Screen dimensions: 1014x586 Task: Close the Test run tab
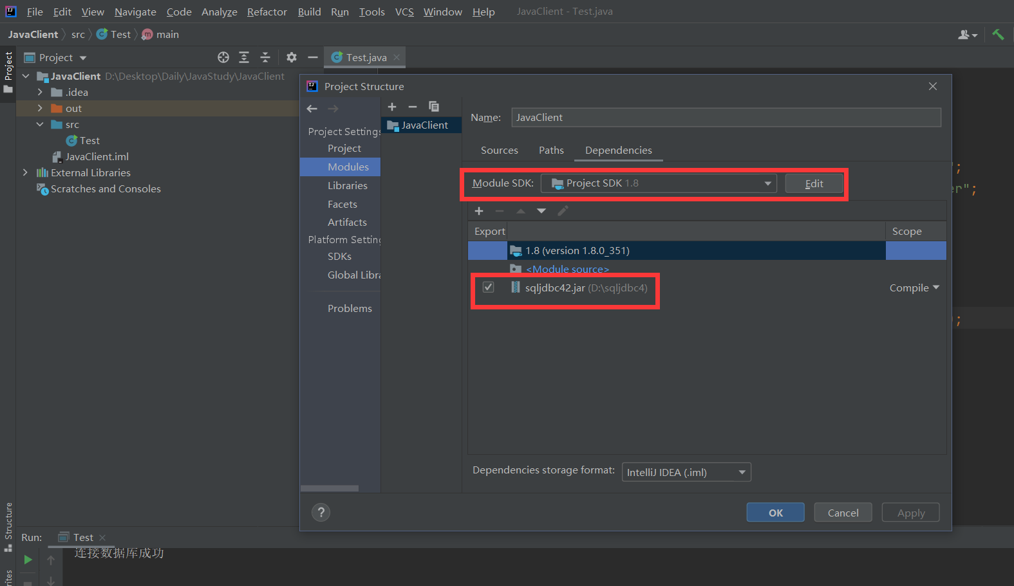[x=102, y=538]
